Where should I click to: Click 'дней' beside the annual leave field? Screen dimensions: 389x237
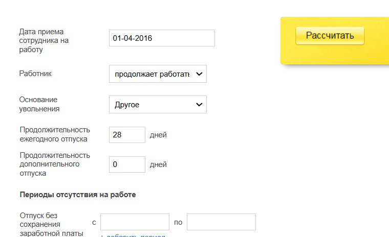(158, 135)
